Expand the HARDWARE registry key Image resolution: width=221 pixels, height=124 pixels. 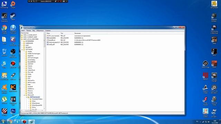pos(22,43)
